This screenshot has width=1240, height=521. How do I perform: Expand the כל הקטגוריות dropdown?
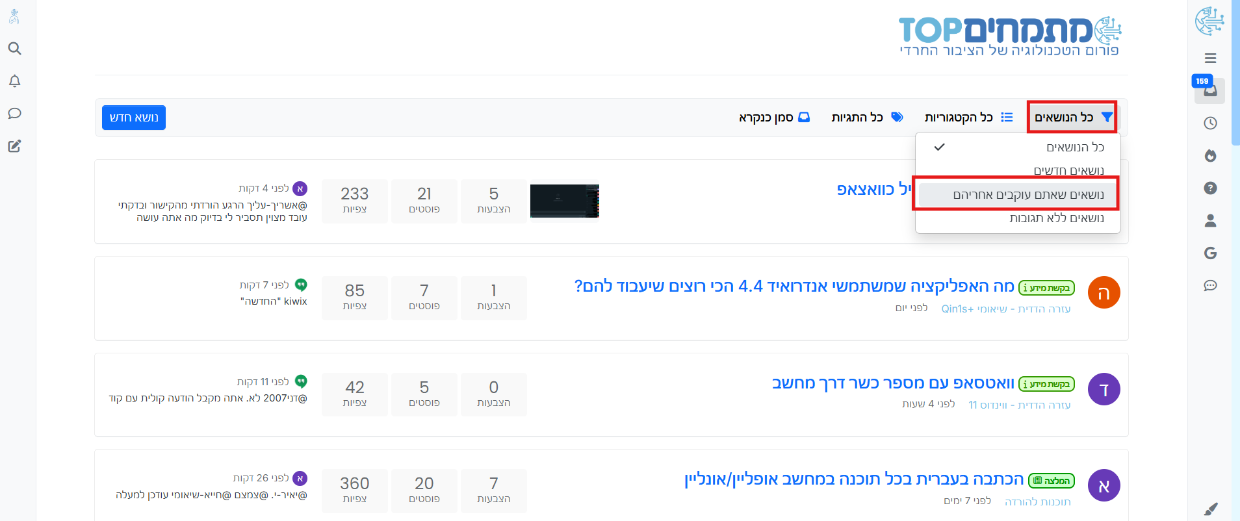click(x=968, y=118)
